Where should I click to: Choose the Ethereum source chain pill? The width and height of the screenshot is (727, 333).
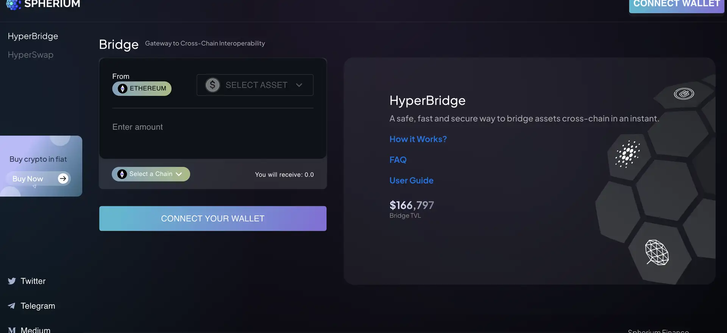(x=142, y=88)
